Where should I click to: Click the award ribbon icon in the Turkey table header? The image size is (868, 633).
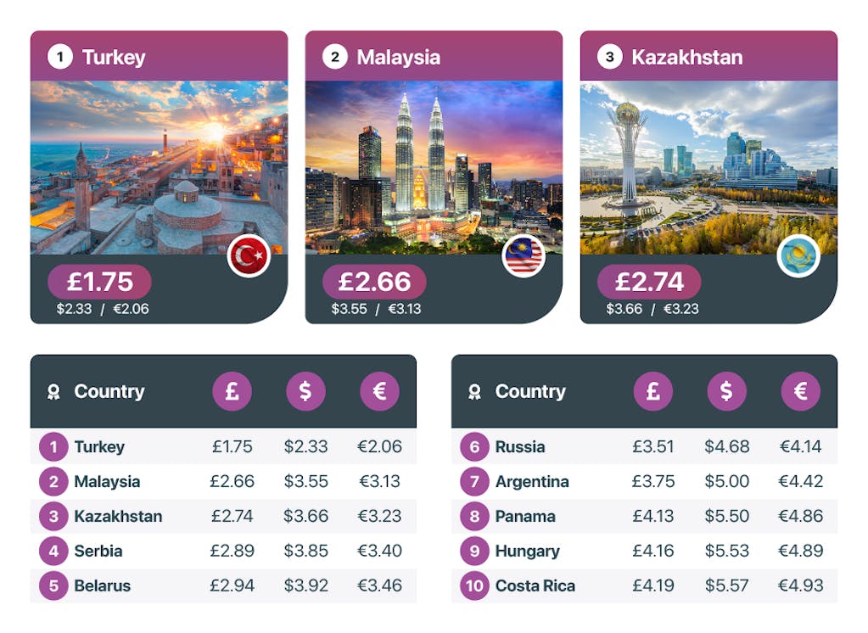(x=53, y=392)
